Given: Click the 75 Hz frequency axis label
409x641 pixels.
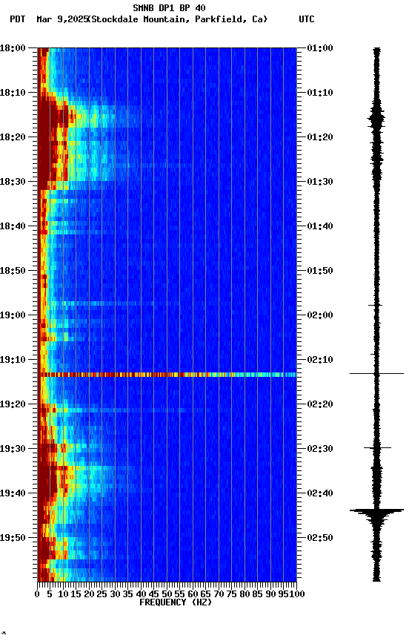Looking at the screenshot, I should 232,594.
